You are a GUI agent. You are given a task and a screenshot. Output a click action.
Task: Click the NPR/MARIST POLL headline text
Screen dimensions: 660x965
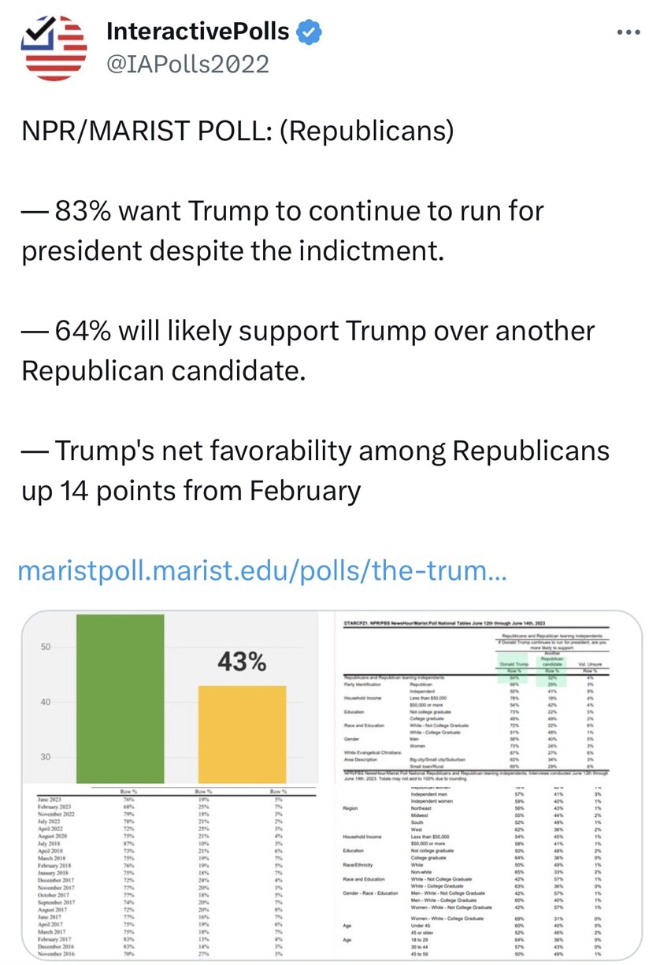pyautogui.click(x=237, y=131)
